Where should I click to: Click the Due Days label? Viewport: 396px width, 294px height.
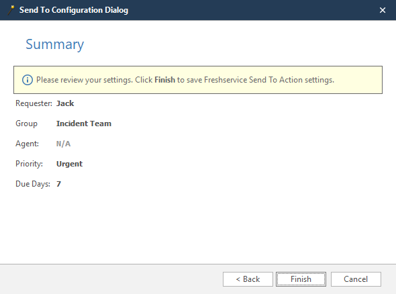pos(33,184)
